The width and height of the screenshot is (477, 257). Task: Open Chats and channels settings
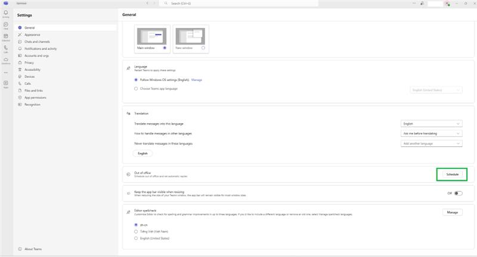click(x=66, y=42)
